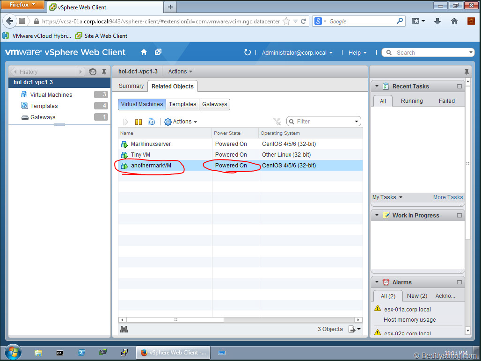Viewport: 481px width, 361px height.
Task: Suspend the selected VM with pause icon
Action: point(138,122)
